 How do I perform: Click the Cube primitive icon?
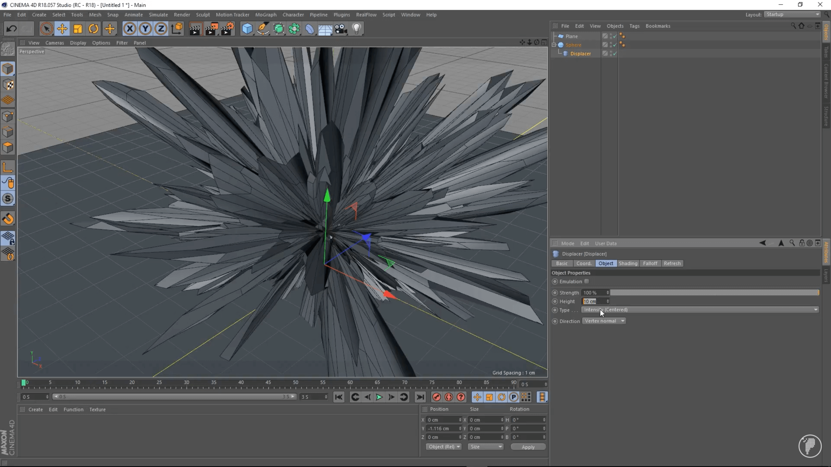[247, 29]
